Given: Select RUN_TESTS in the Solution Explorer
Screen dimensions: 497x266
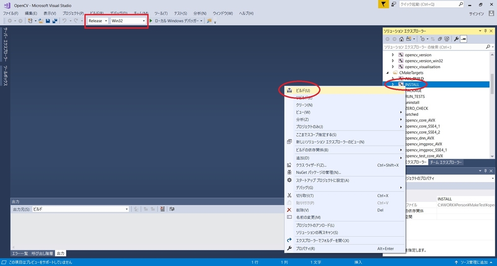Looking at the screenshot, I should [415, 96].
